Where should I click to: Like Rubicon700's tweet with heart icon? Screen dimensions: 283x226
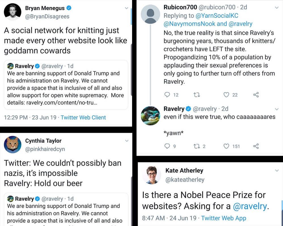coord(226,95)
